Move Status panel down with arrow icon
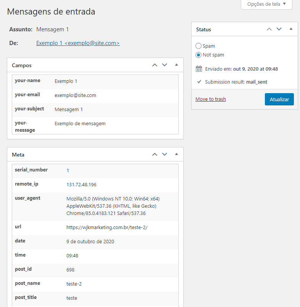 click(x=279, y=29)
